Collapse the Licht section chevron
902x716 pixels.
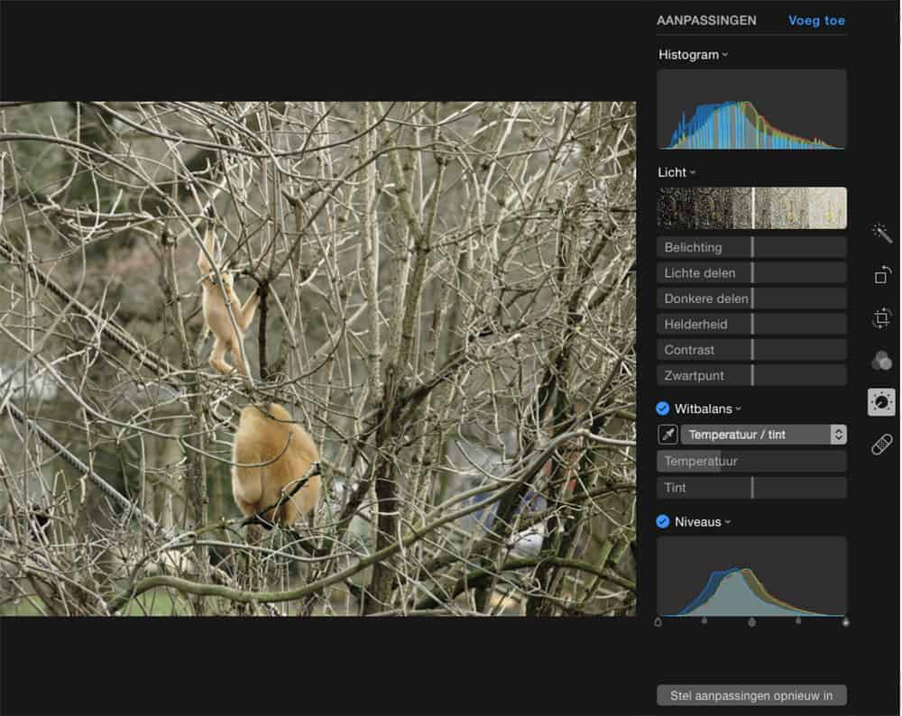point(693,172)
